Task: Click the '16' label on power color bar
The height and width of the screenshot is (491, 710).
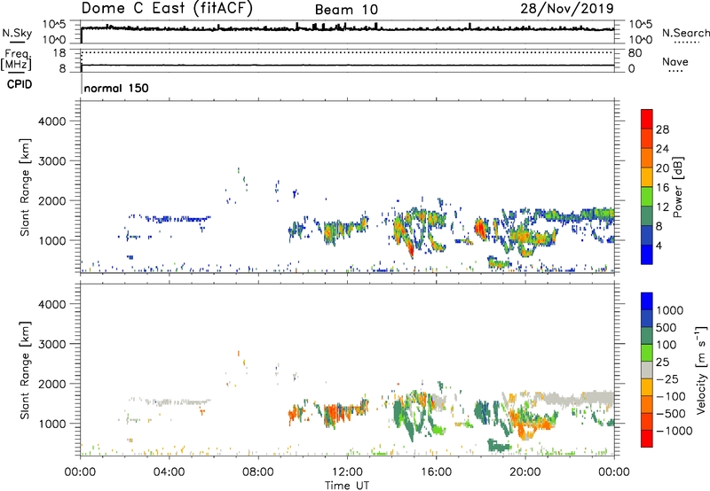Action: 662,188
